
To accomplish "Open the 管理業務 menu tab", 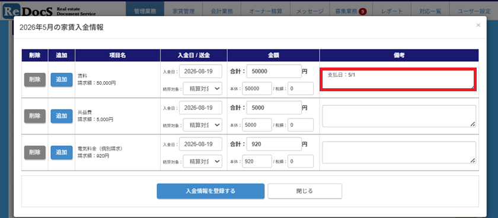I will point(145,11).
